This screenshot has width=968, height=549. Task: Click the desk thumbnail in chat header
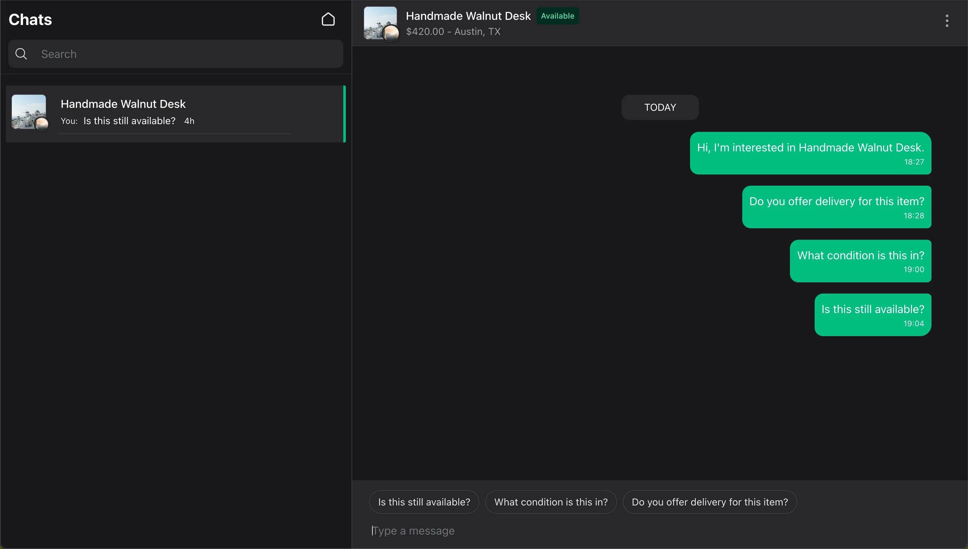pyautogui.click(x=380, y=23)
